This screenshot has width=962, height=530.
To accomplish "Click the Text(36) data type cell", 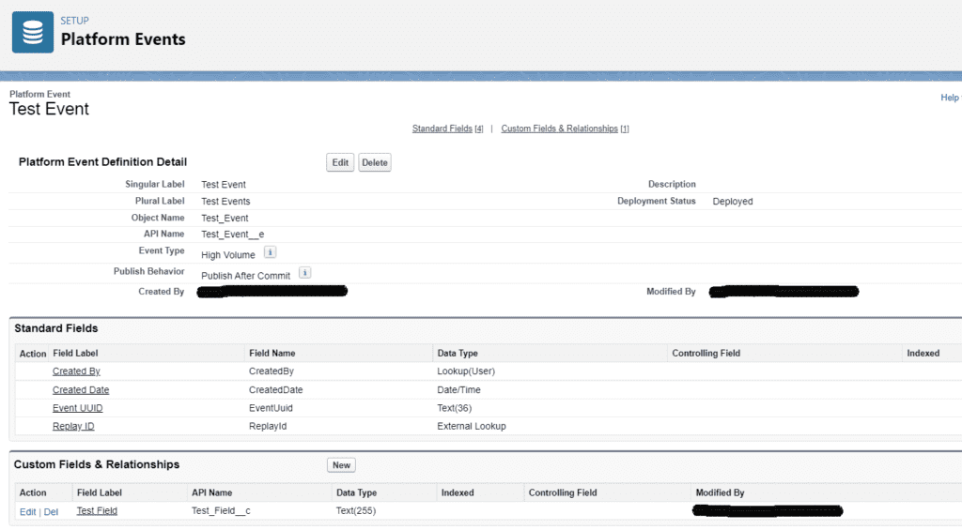I will click(454, 408).
